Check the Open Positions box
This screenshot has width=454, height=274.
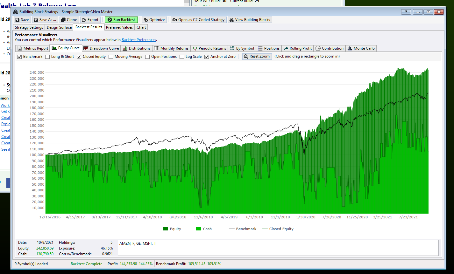147,57
